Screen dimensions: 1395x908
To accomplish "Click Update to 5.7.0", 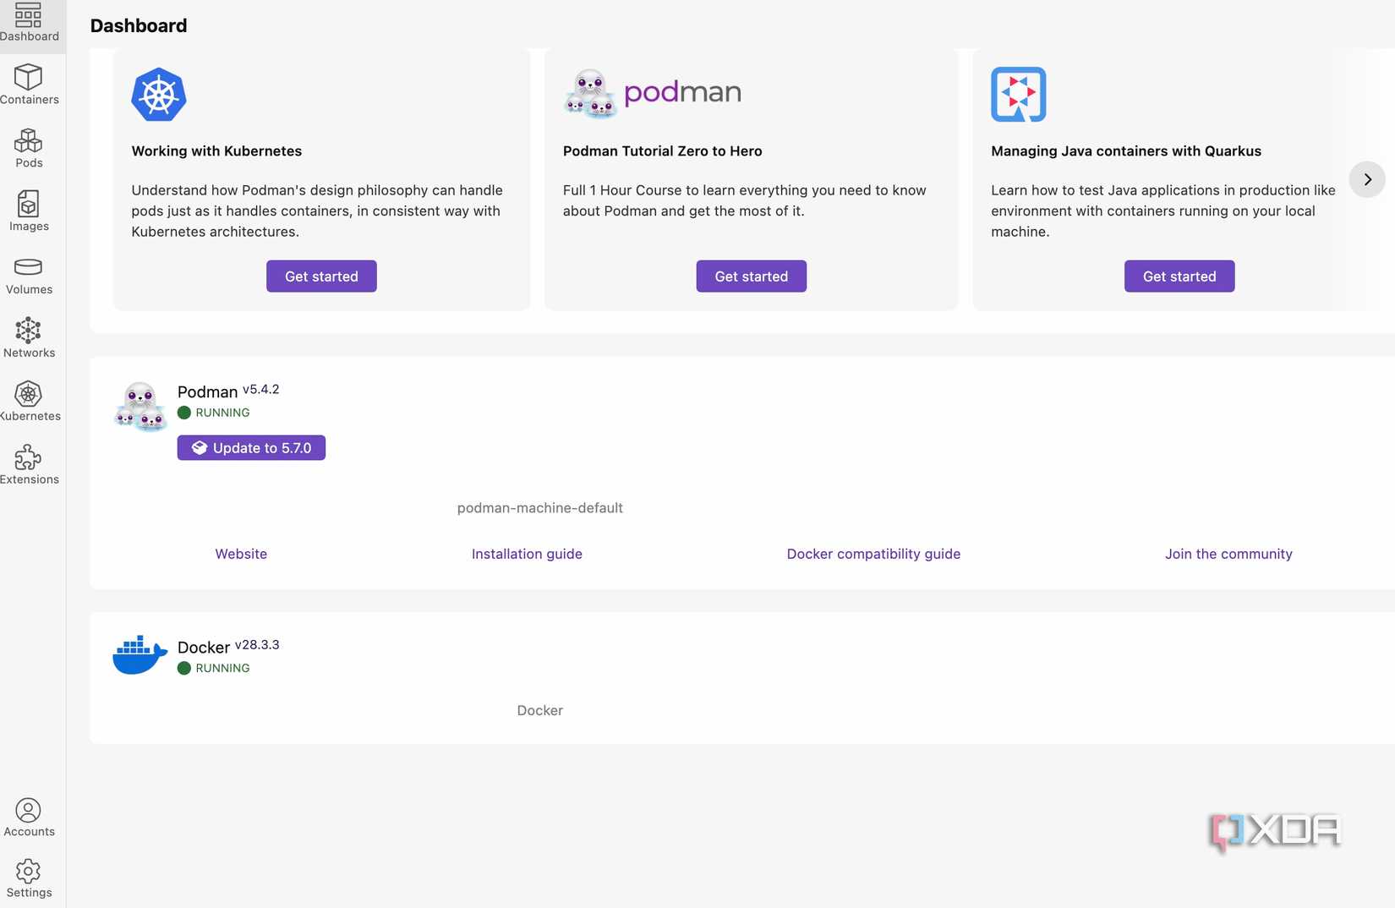I will [x=251, y=447].
